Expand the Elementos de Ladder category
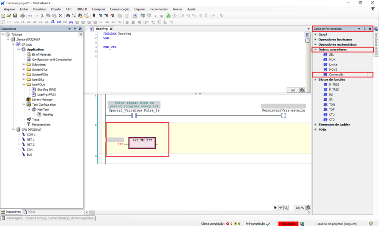The image size is (381, 226). coord(315,125)
